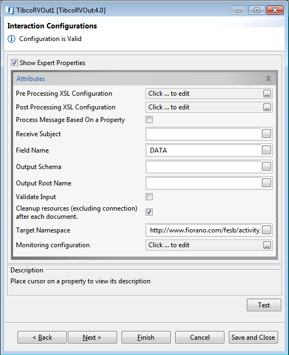Click into the Field Name text field
This screenshot has width=289, height=355.
(204, 150)
